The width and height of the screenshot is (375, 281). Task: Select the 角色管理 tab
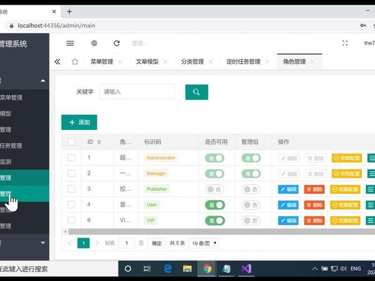coord(294,62)
